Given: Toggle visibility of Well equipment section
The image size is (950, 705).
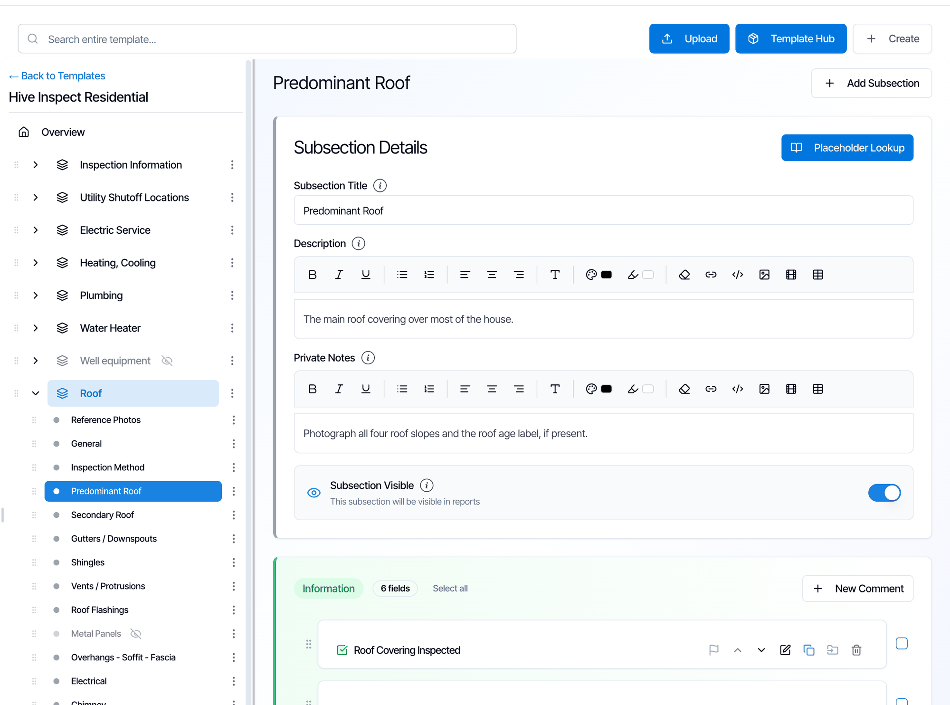Looking at the screenshot, I should coord(167,361).
